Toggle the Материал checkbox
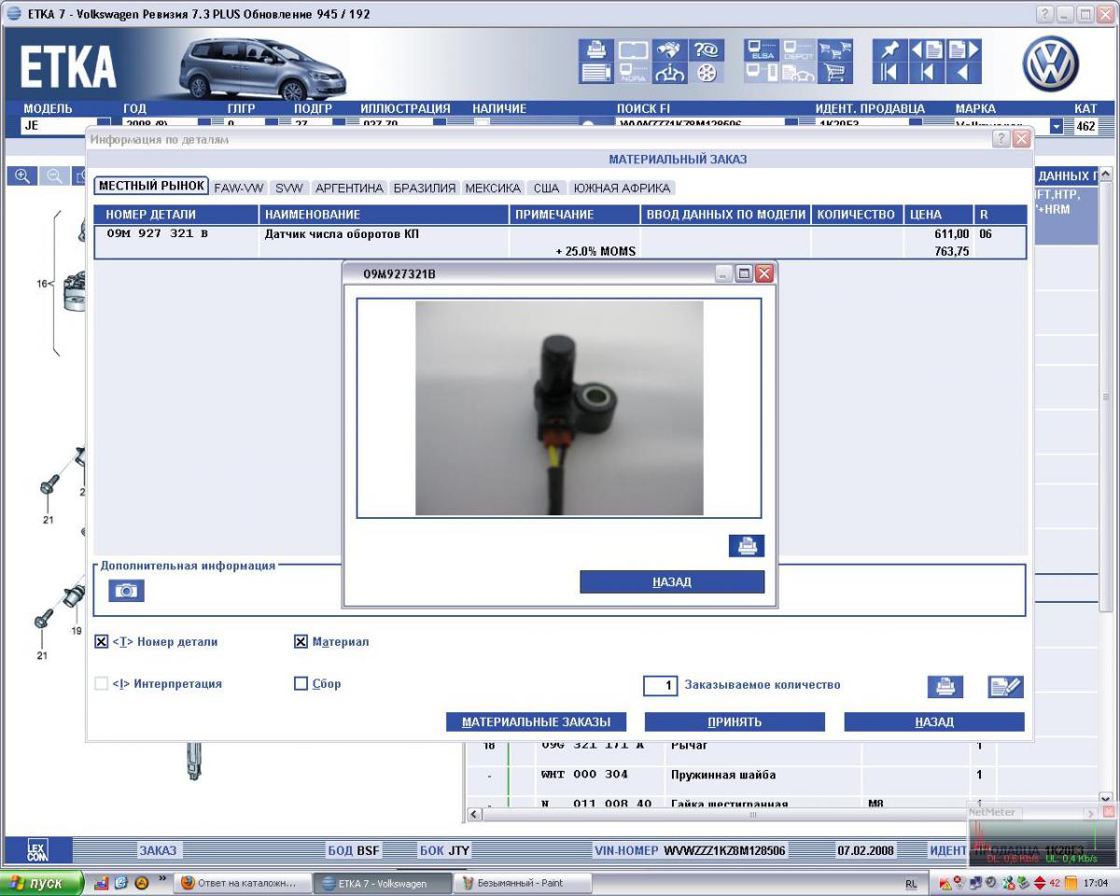This screenshot has width=1120, height=896. [x=301, y=642]
